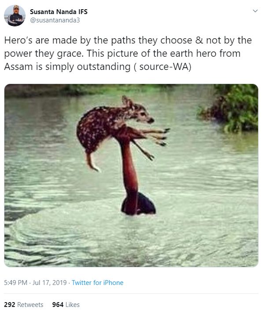Click the 292 retweet count number
Screen dimensions: 263x314
[9, 305]
